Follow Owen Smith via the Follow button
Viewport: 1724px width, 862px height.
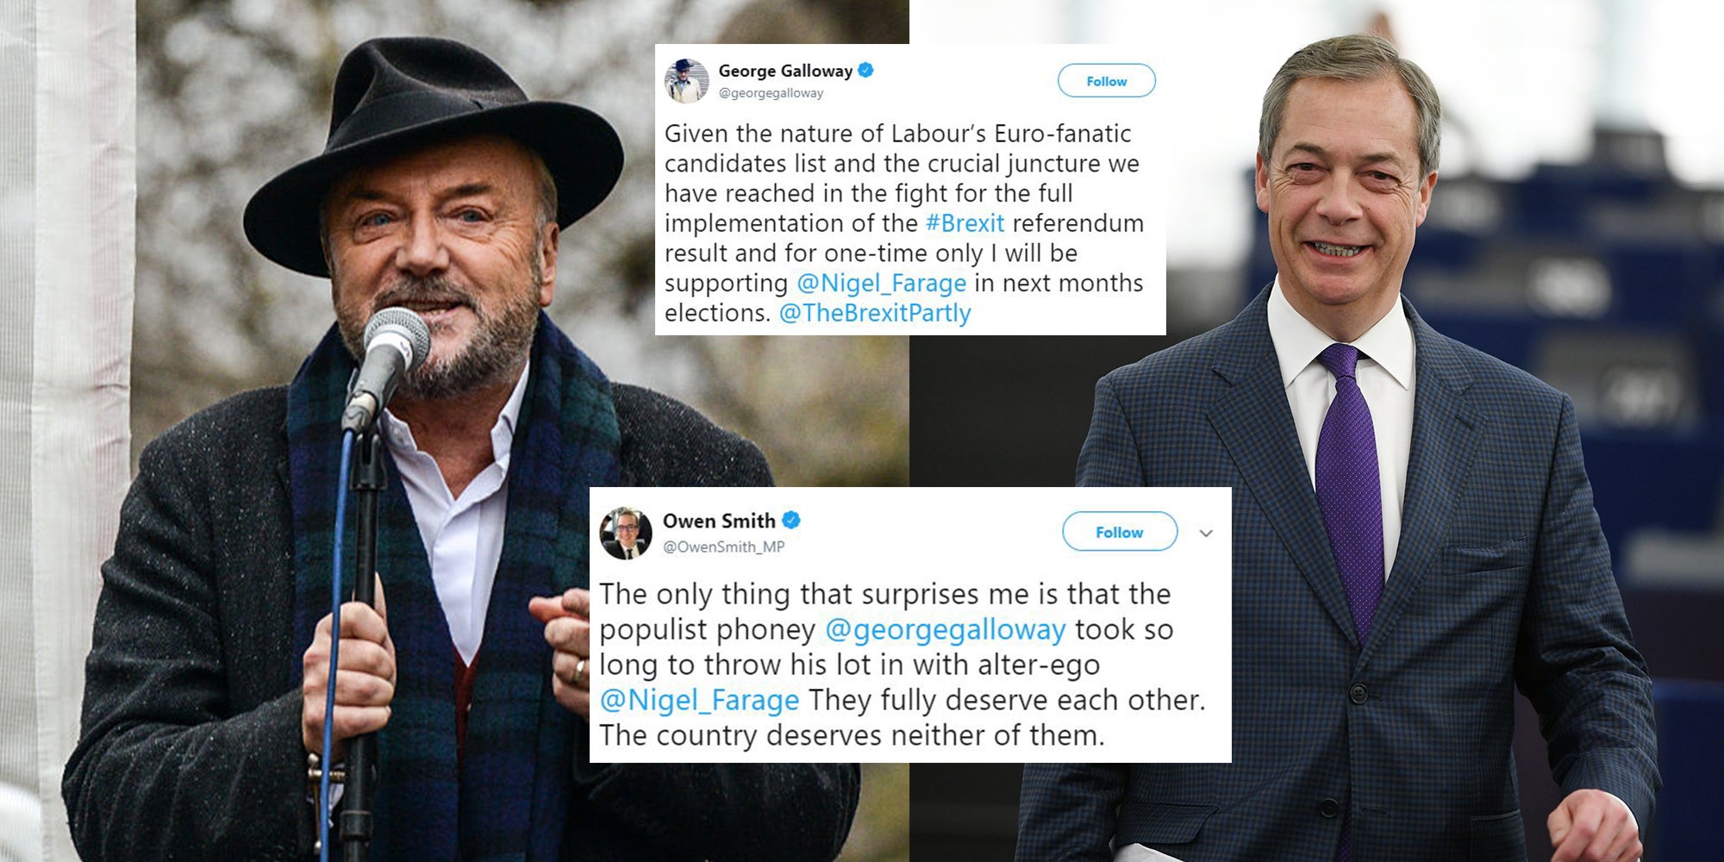point(1118,532)
